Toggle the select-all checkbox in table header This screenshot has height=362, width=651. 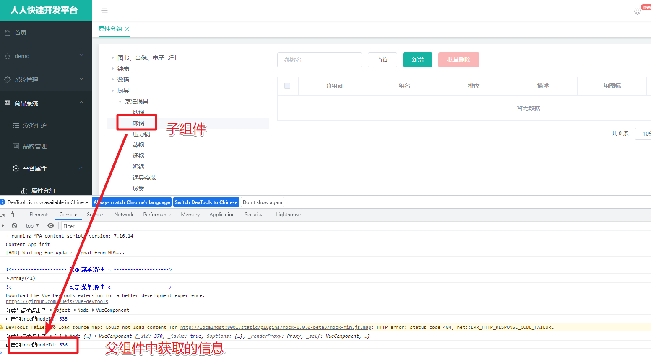pos(287,86)
